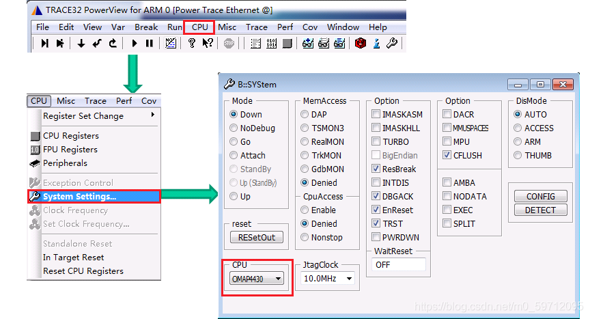This screenshot has height=319, width=590.
Task: Click the TRACE32 logo in title bar
Action: point(37,10)
